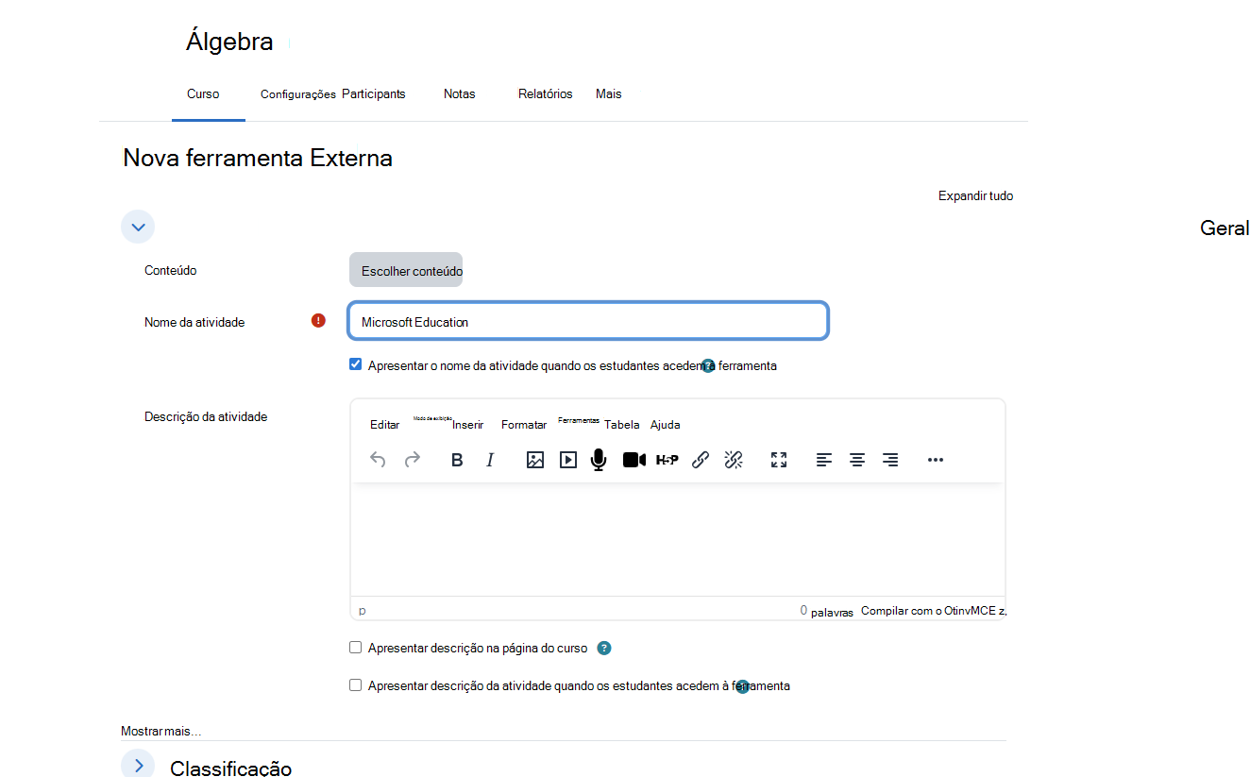The height and width of the screenshot is (777, 1250).
Task: Click the Mostrar mais... link
Action: pos(161,732)
